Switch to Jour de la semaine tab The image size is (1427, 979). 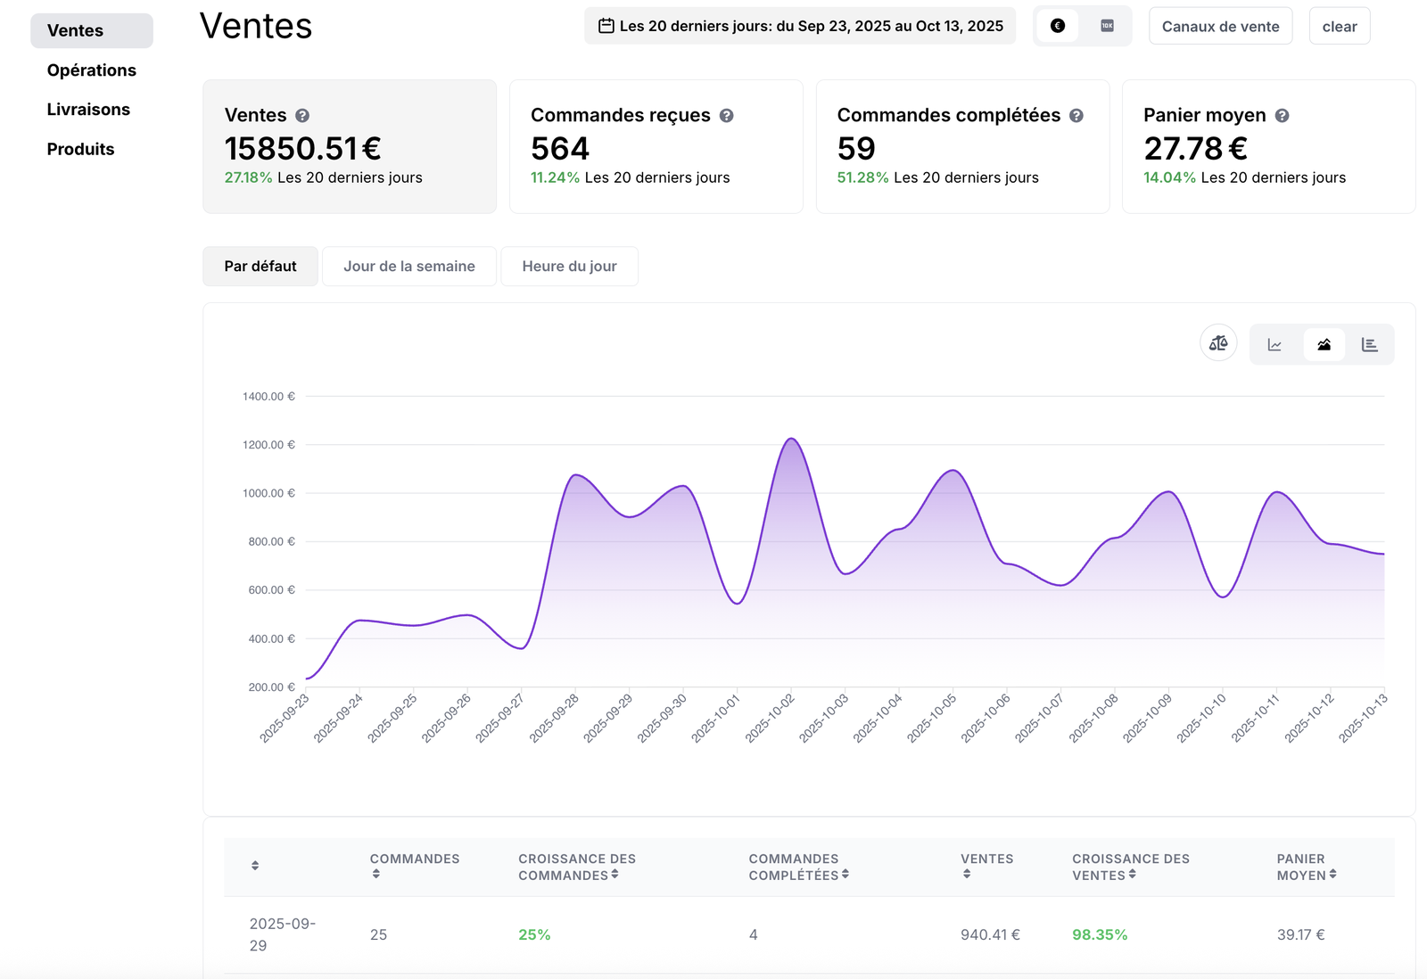coord(409,266)
